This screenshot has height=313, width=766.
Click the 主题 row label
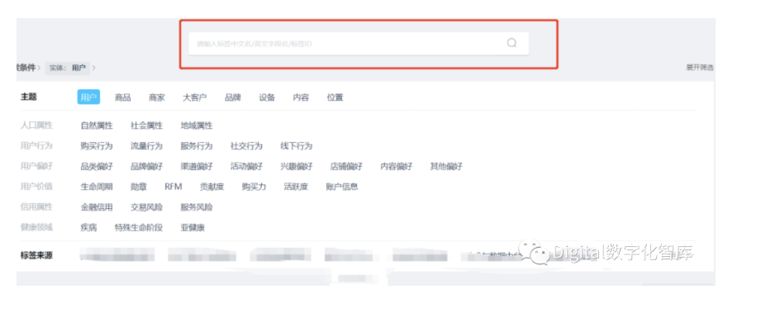click(x=28, y=97)
